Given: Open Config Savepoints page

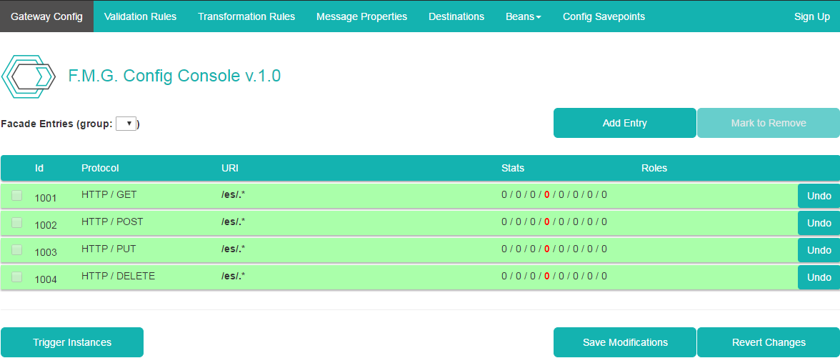Looking at the screenshot, I should (x=604, y=16).
